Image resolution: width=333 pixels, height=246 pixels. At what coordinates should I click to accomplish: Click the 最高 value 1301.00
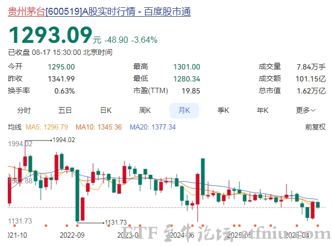187,67
